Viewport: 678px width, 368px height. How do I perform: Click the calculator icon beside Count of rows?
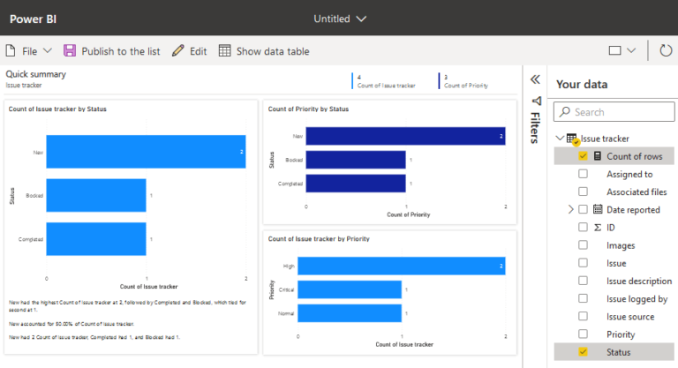click(x=597, y=156)
